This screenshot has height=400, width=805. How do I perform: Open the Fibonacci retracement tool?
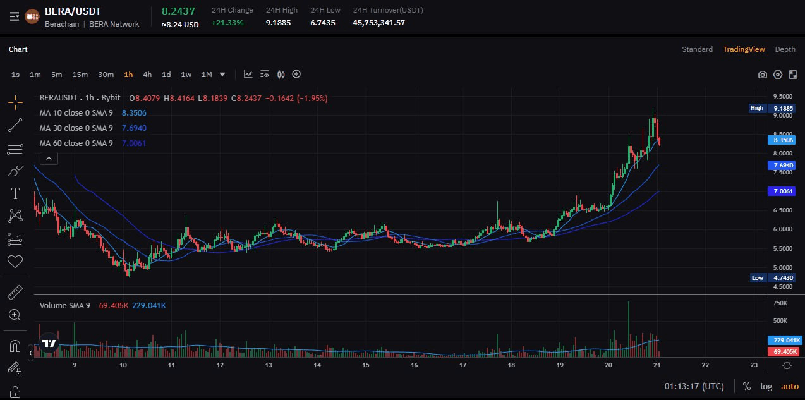click(15, 148)
